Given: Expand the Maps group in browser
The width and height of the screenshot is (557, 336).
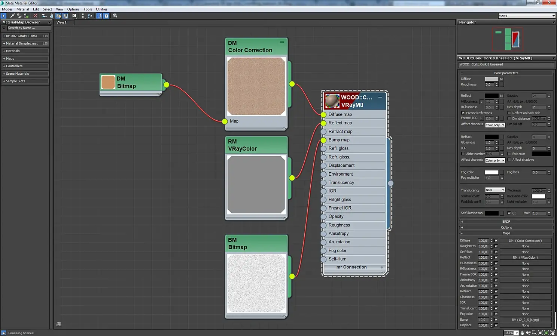Looking at the screenshot, I should pyautogui.click(x=10, y=59).
